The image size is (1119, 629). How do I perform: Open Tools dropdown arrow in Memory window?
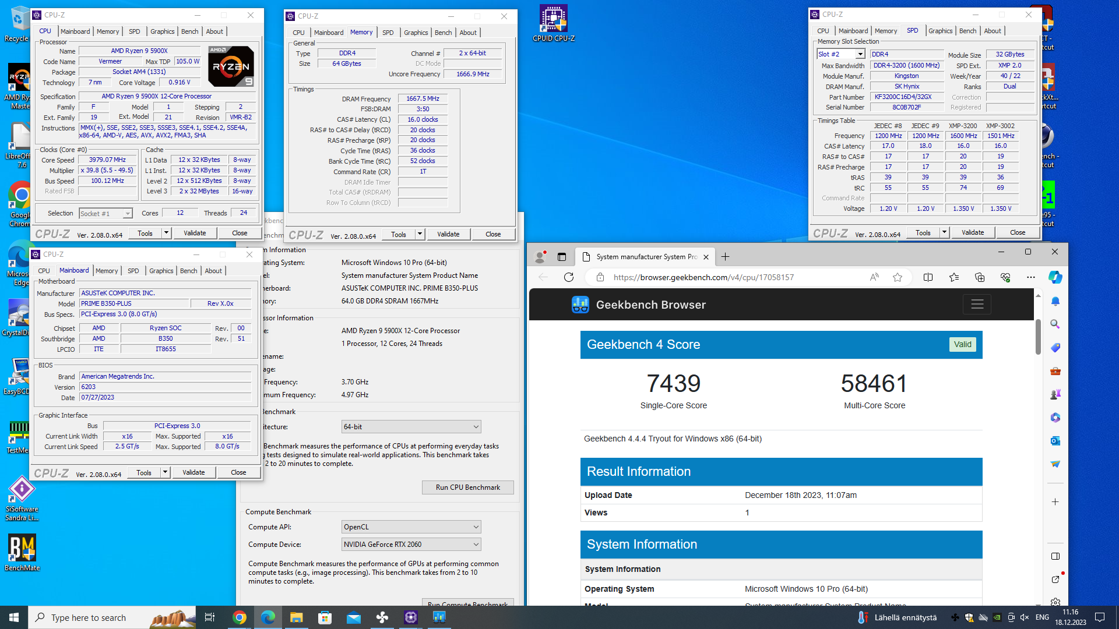pos(420,234)
